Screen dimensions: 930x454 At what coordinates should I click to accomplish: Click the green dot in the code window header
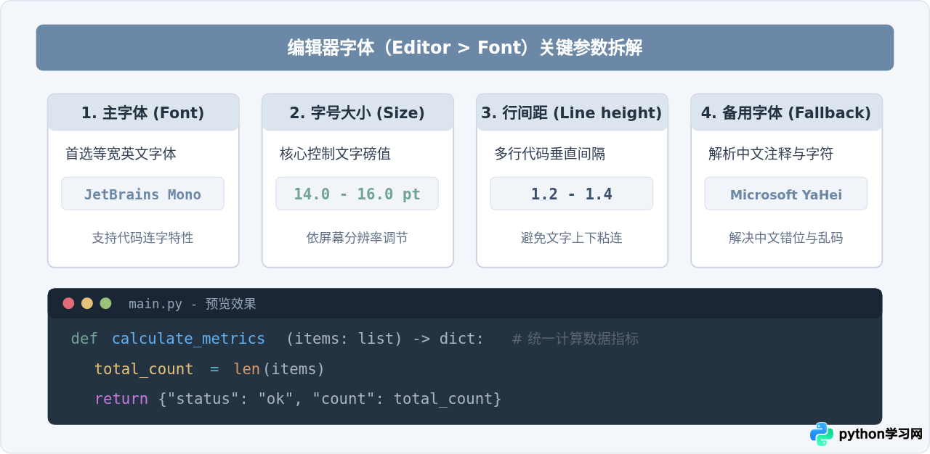pos(105,303)
